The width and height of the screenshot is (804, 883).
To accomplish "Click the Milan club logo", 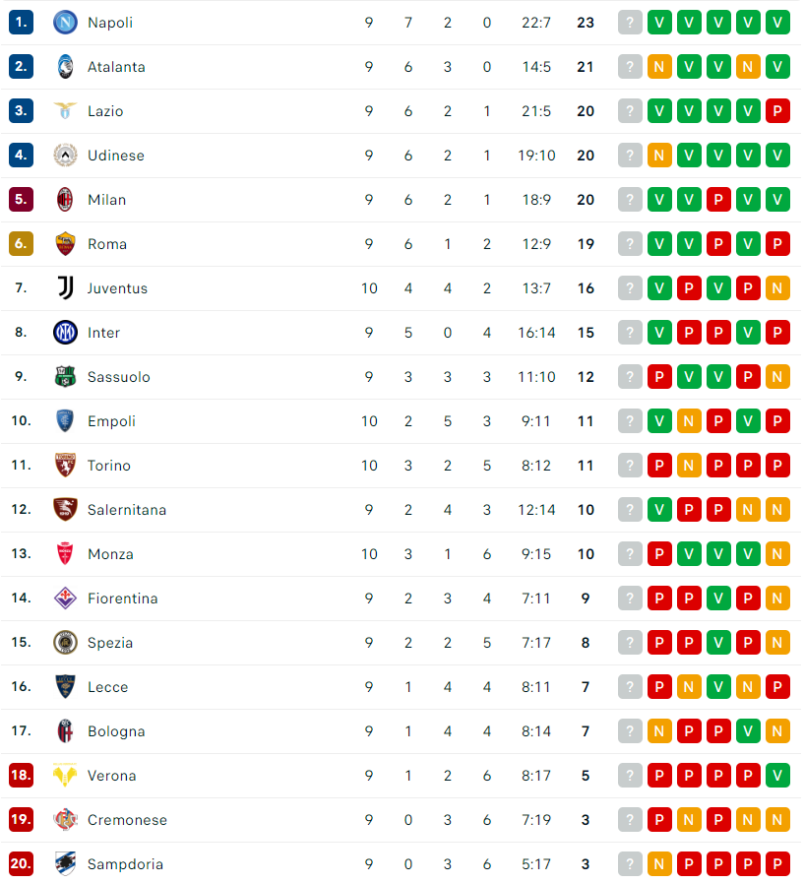I will [x=65, y=200].
